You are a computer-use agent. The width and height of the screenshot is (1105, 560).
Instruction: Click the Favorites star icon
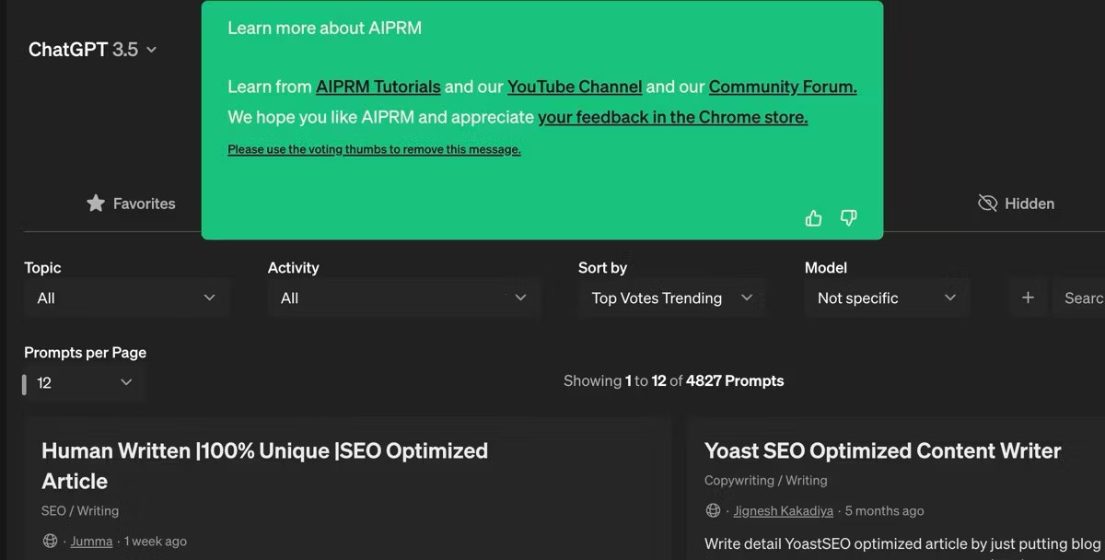(96, 204)
